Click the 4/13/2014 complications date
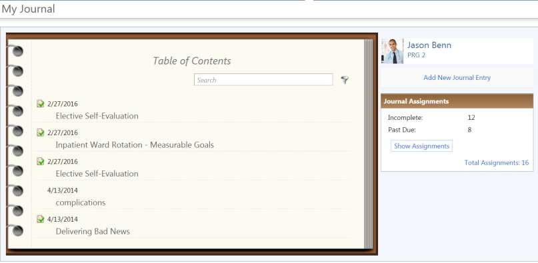Image resolution: width=538 pixels, height=263 pixels. point(63,190)
